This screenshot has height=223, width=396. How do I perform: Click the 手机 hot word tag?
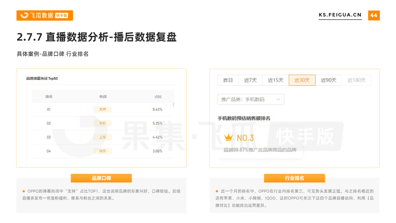(103, 123)
